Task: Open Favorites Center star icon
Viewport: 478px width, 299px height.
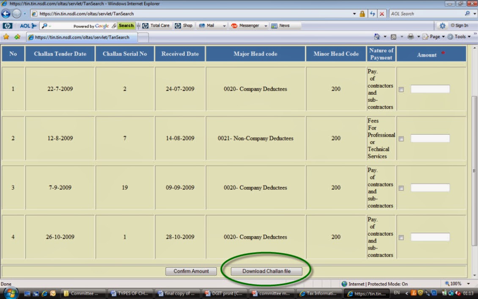Action: 6,37
